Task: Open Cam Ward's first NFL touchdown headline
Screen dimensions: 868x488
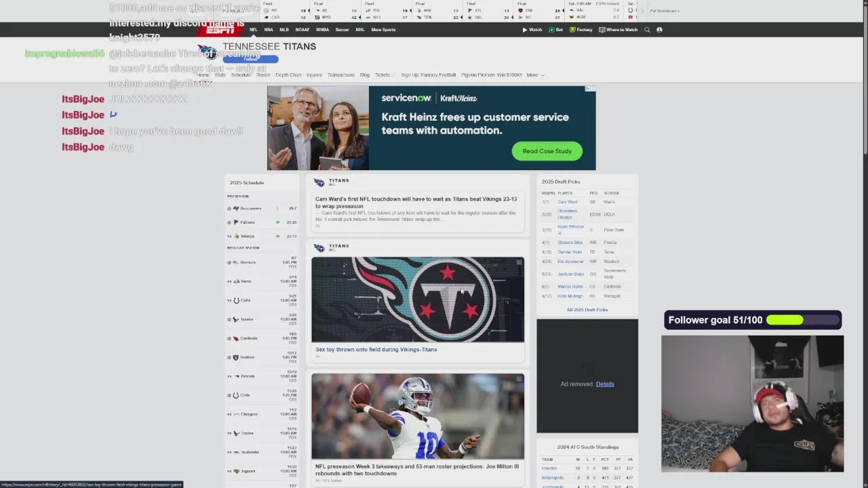Action: click(416, 203)
